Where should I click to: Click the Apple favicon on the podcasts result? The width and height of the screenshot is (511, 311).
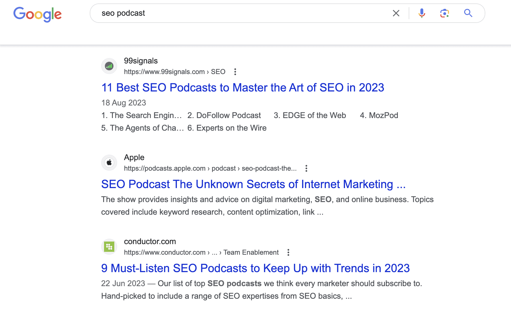coord(109,163)
